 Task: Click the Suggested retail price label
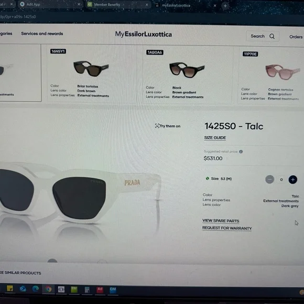click(221, 151)
